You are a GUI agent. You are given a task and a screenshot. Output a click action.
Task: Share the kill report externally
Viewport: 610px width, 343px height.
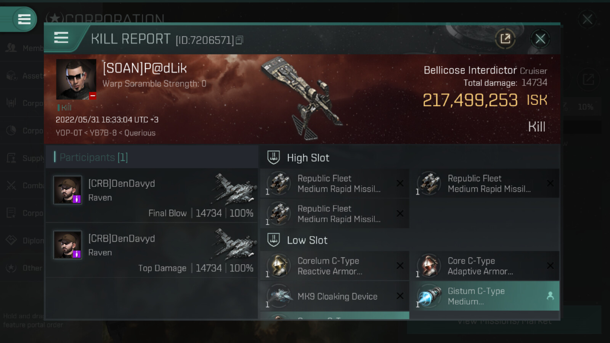point(505,38)
